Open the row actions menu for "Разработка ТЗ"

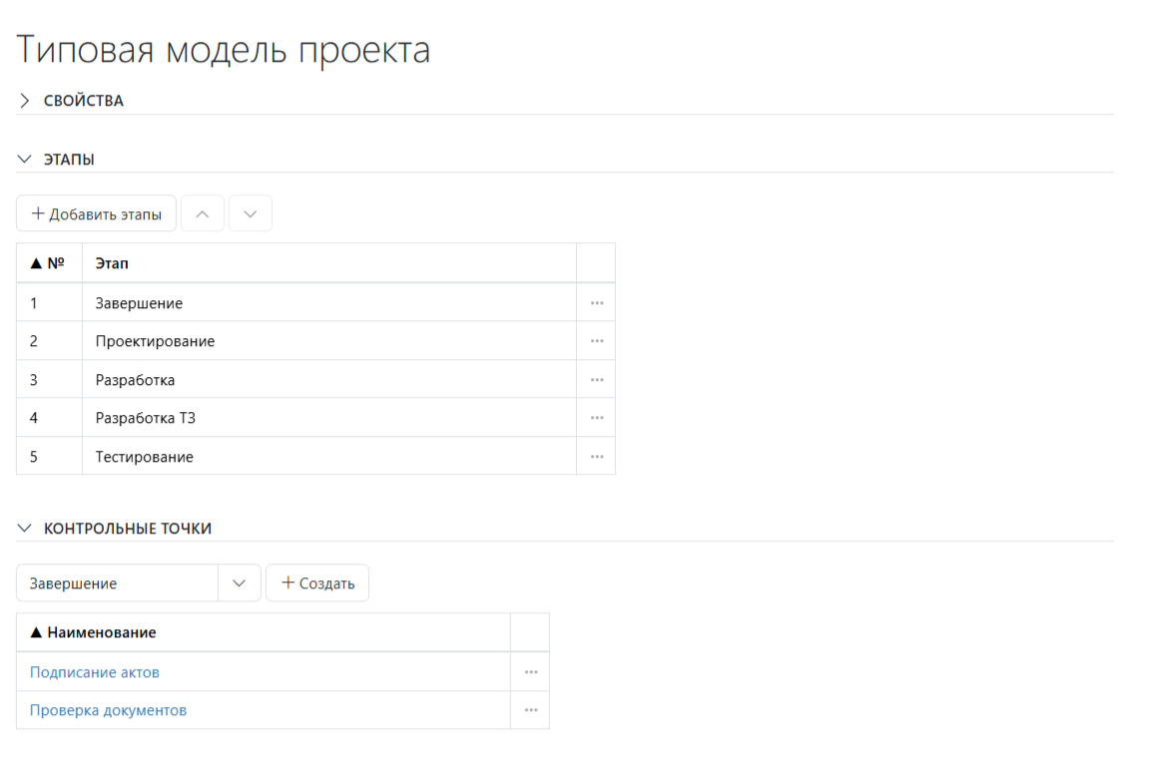pyautogui.click(x=596, y=417)
